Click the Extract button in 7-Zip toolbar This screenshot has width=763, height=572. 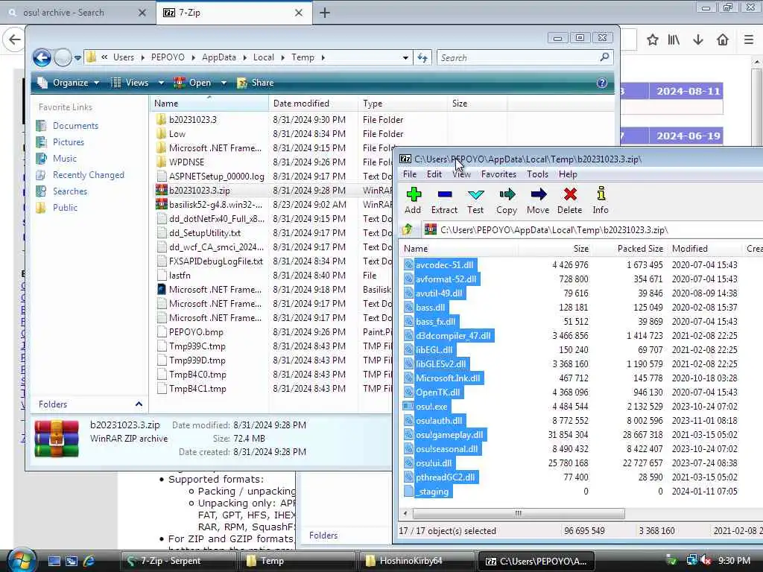(x=444, y=200)
